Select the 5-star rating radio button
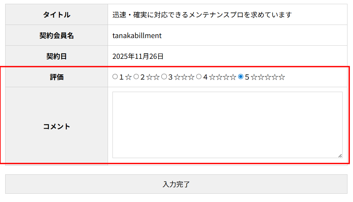The image size is (353, 202). 241,77
